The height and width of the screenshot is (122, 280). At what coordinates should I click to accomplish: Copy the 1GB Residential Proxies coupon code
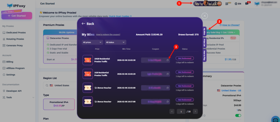click(168, 74)
